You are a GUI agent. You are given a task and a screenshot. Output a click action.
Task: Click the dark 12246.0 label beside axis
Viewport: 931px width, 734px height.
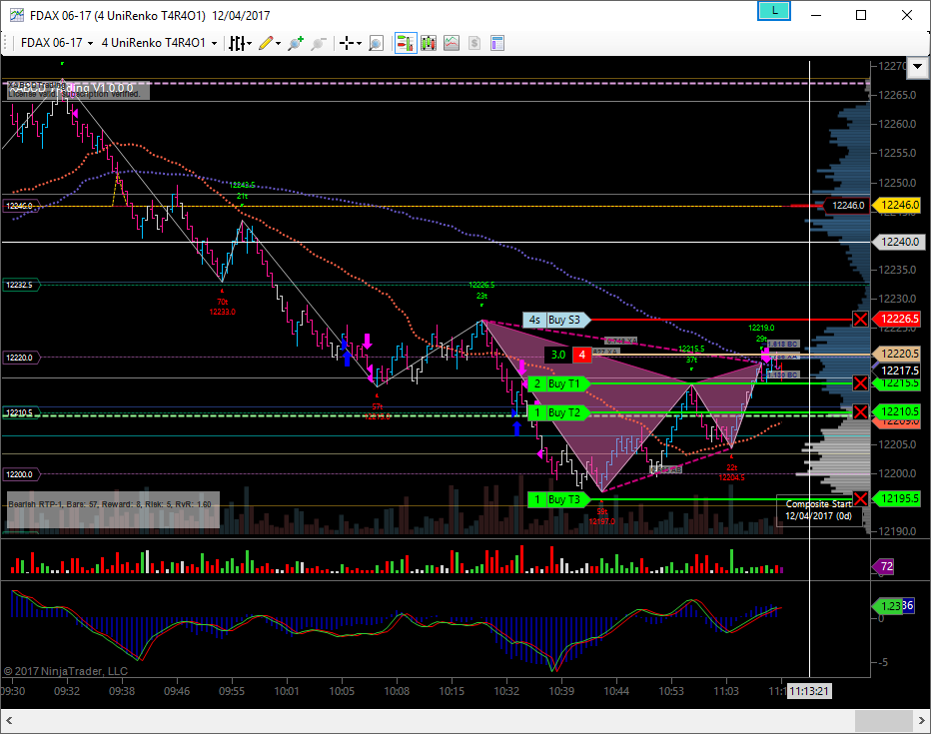(848, 206)
